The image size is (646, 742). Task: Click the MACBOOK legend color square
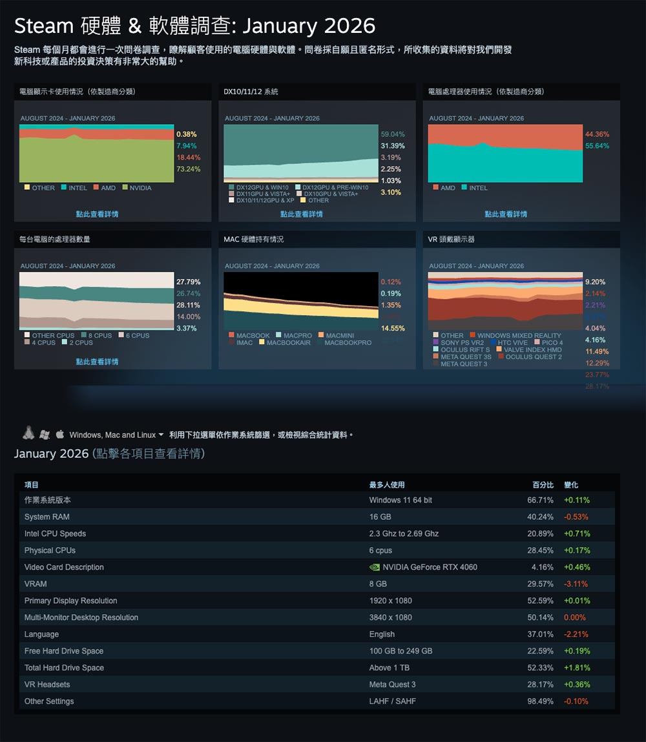231,336
